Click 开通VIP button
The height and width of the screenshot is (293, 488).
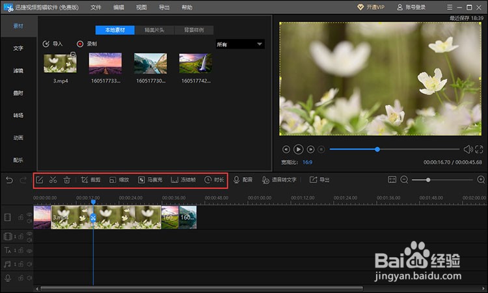point(371,7)
